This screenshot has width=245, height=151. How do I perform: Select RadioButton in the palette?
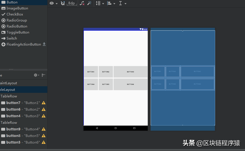tap(24, 26)
